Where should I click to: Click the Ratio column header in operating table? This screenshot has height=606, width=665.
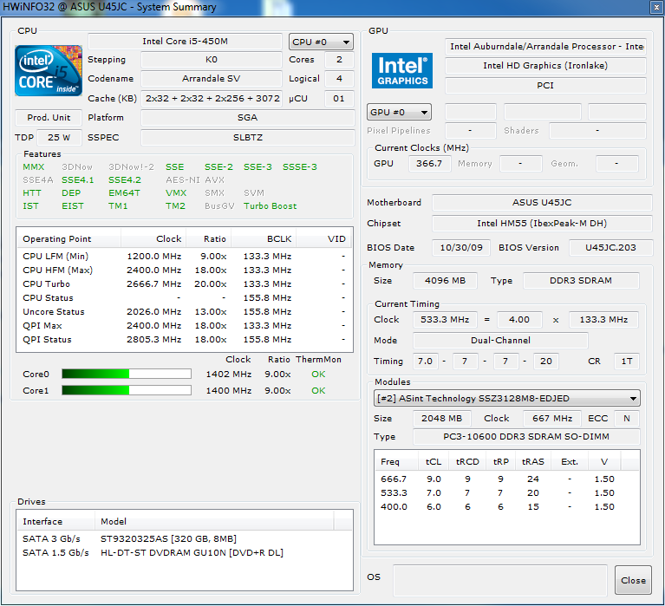209,238
